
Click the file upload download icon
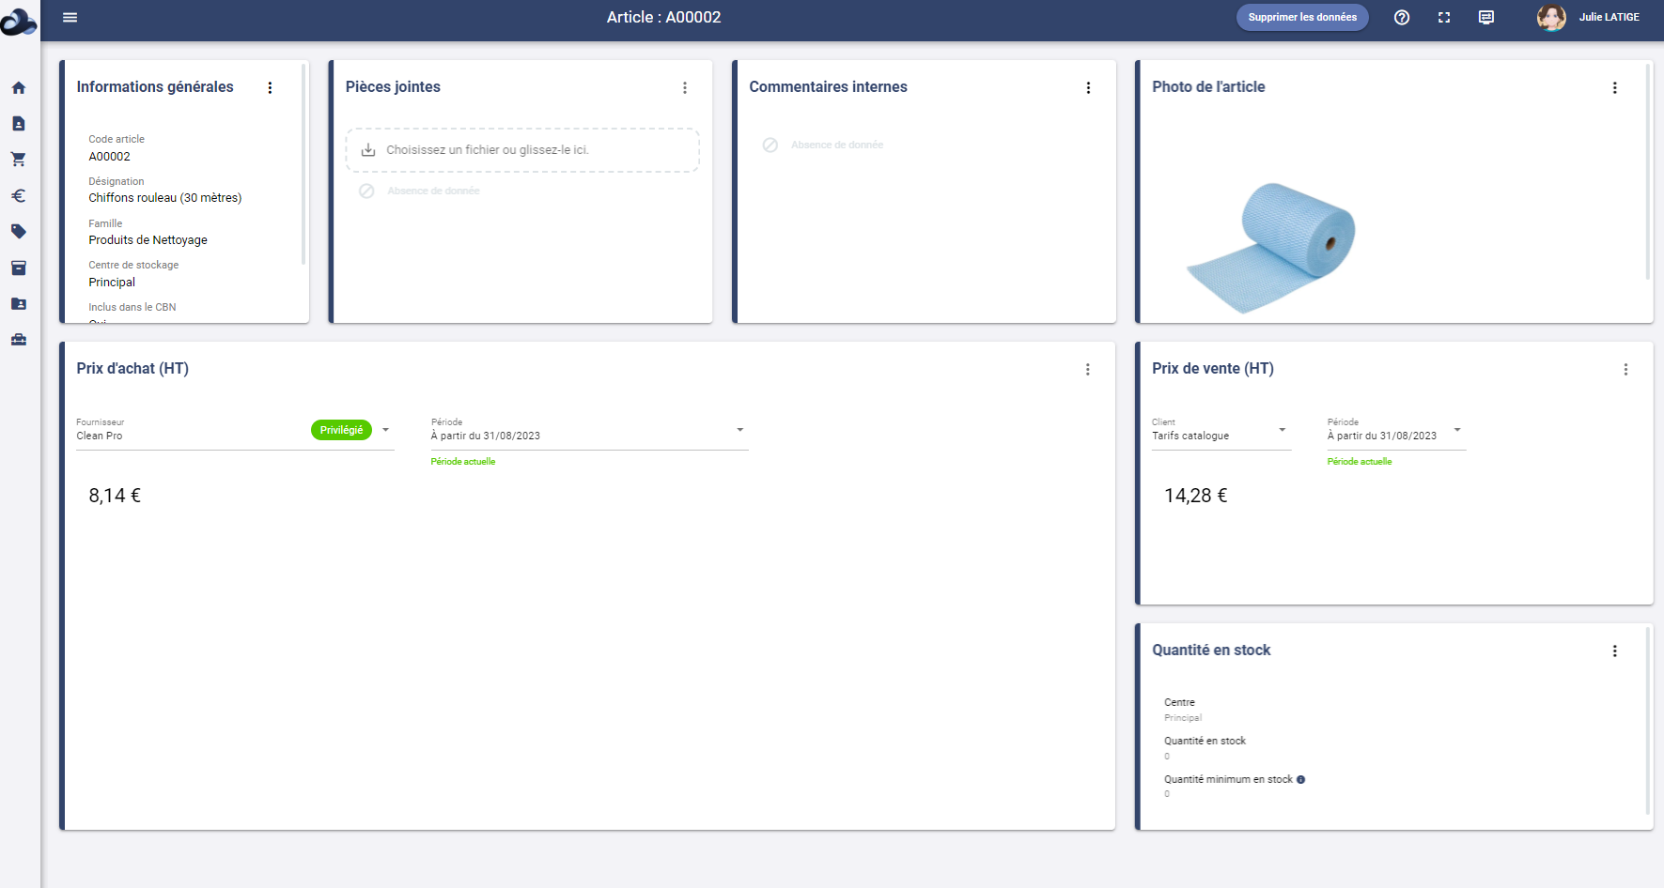[368, 150]
